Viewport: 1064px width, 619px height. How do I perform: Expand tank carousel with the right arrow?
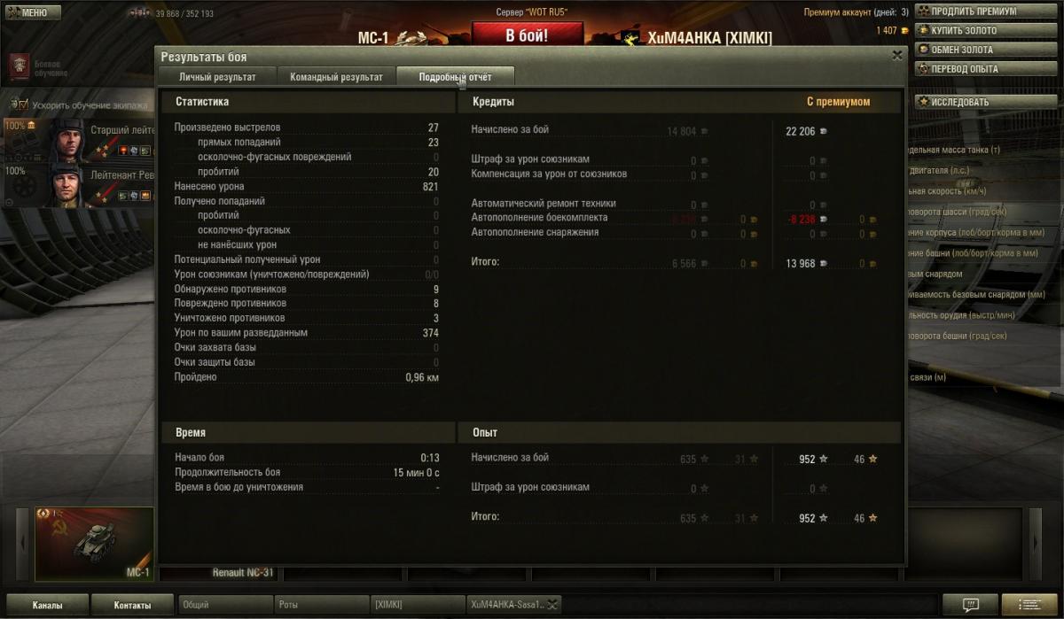tap(1035, 544)
